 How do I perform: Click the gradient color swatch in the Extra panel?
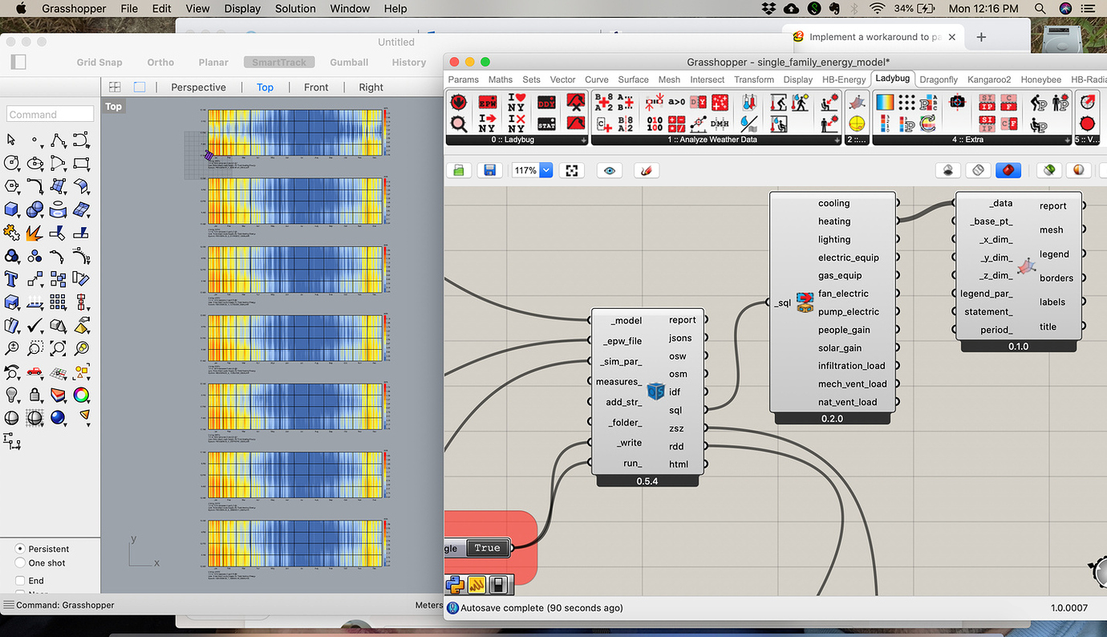click(886, 102)
